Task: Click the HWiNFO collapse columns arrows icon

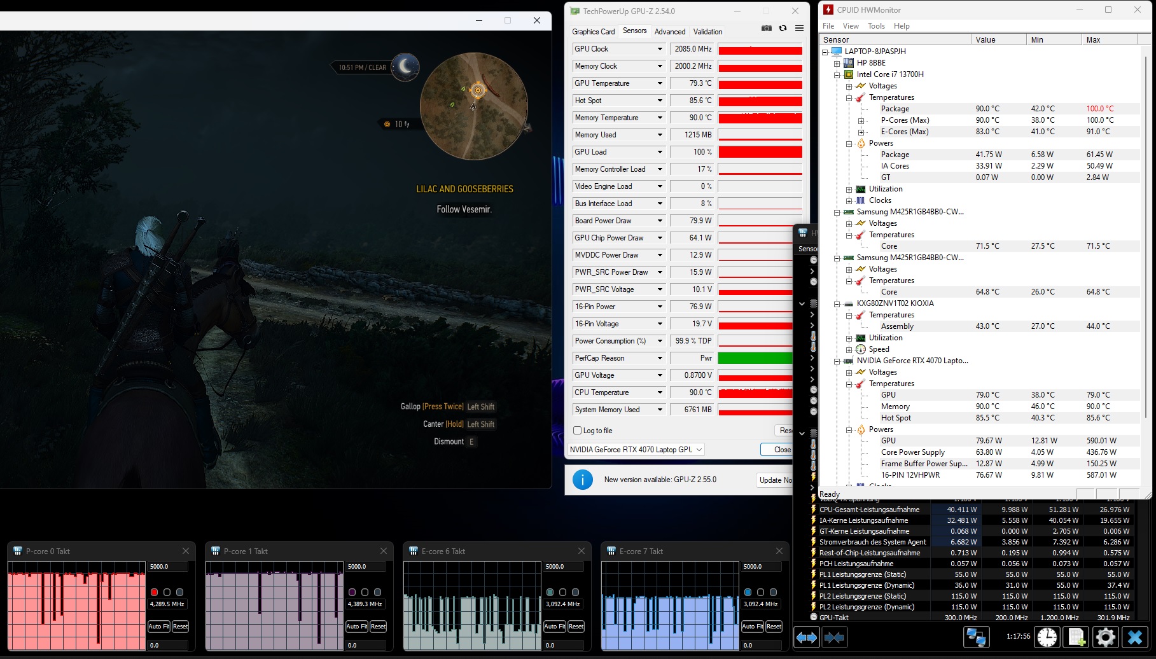Action: [x=834, y=637]
